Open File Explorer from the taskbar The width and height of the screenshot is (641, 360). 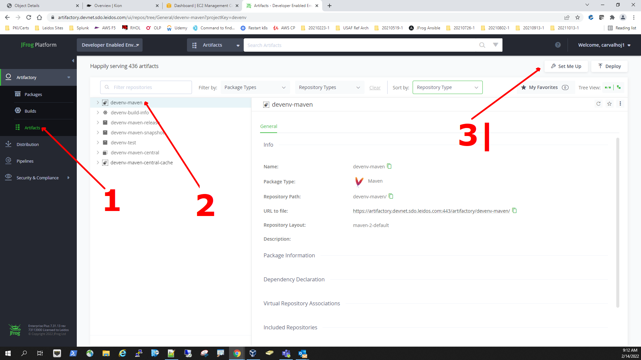click(106, 353)
